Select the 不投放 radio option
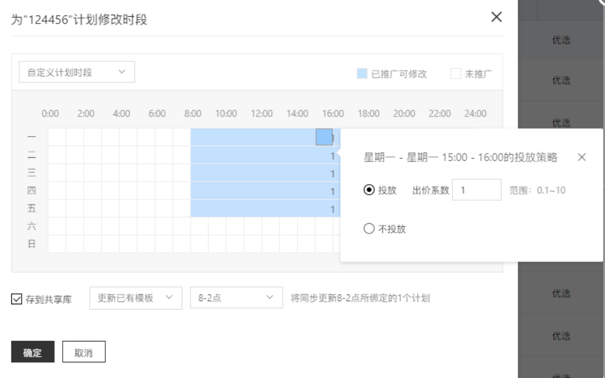This screenshot has height=378, width=605. pyautogui.click(x=369, y=229)
